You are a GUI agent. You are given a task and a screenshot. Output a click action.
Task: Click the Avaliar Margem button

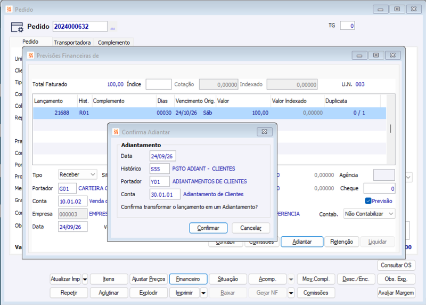click(x=396, y=293)
